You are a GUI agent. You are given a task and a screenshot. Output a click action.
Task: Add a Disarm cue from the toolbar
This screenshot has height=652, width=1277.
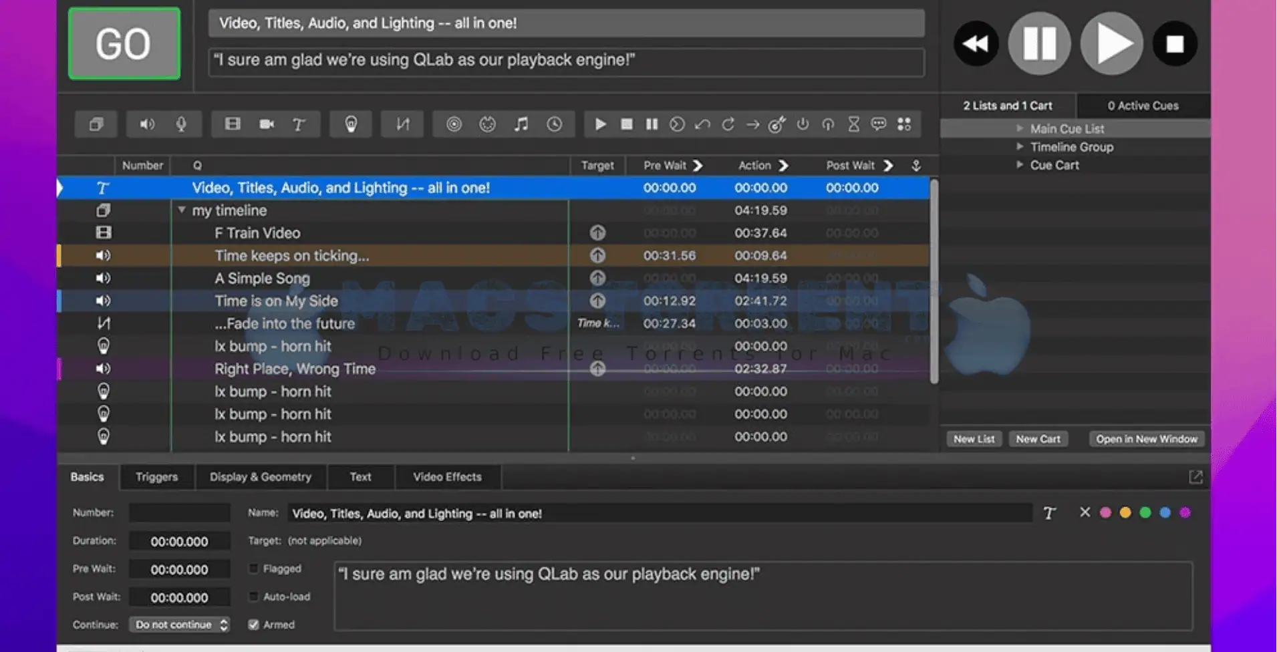[828, 124]
